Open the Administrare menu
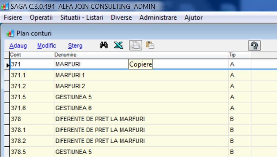 pyautogui.click(x=158, y=18)
